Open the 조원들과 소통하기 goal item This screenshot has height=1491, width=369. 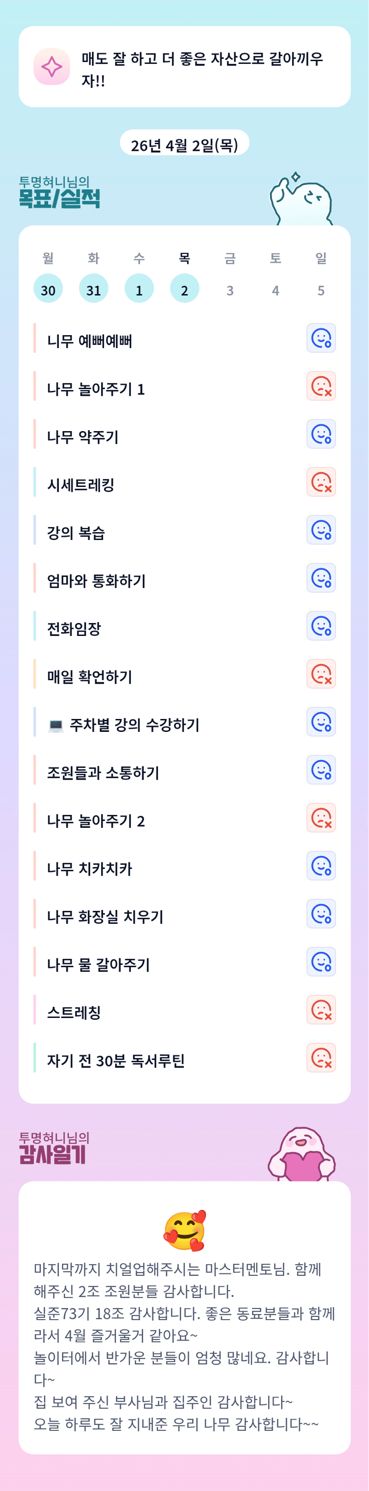103,772
